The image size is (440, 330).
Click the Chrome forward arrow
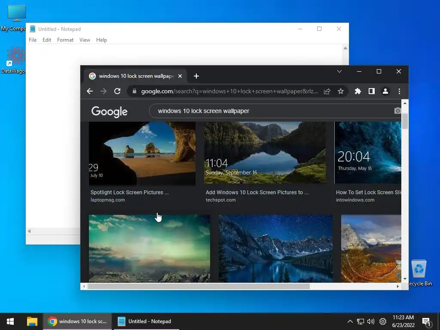tap(104, 91)
